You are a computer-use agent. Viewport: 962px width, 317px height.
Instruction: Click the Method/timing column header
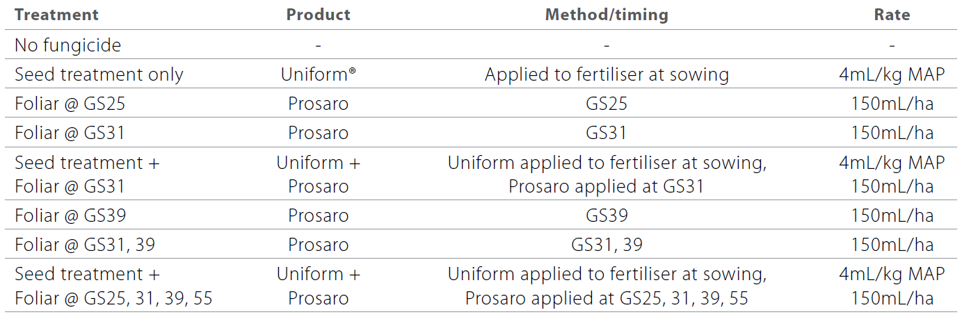pyautogui.click(x=607, y=15)
